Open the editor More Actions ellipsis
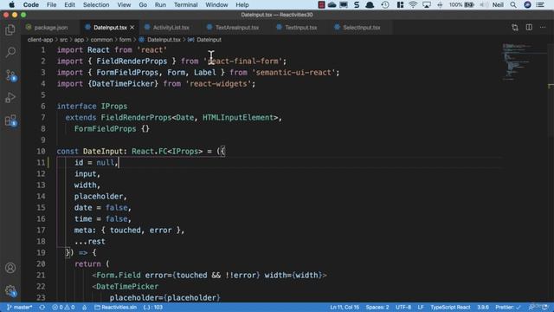Viewport: 554px width, 312px height. pyautogui.click(x=543, y=27)
